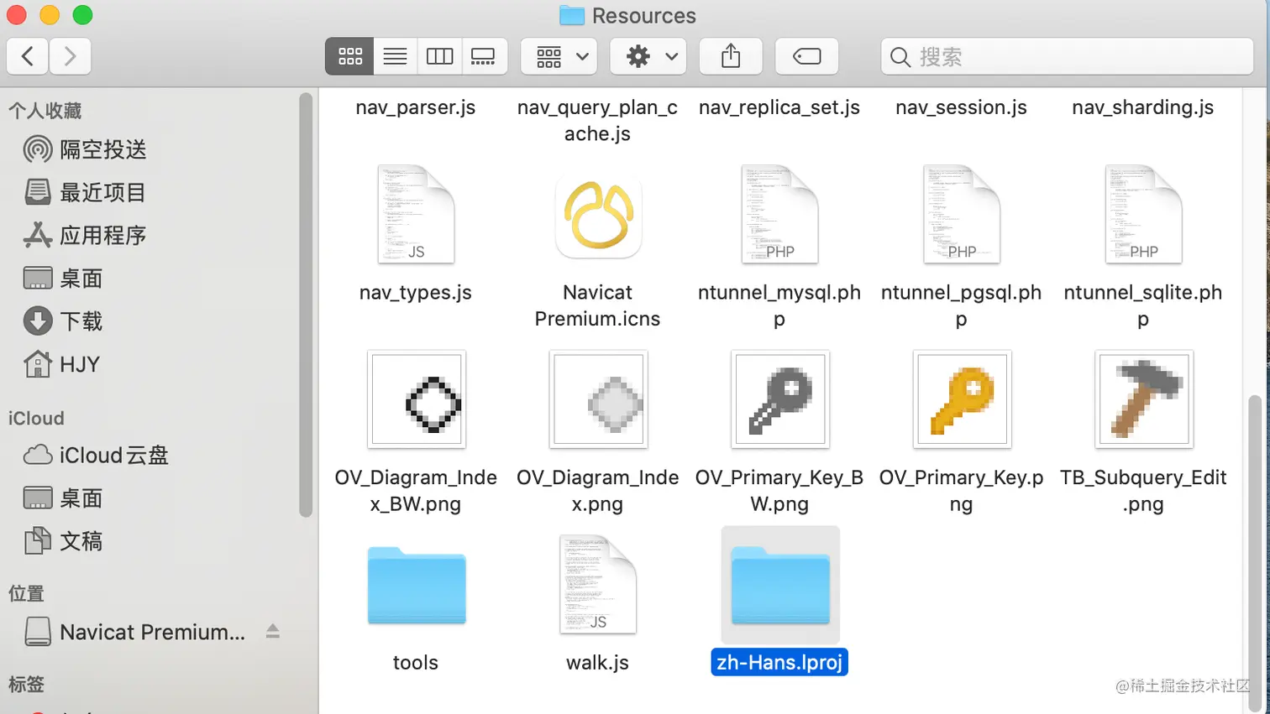Select the ntunnel_mysql.php file icon

tap(779, 215)
